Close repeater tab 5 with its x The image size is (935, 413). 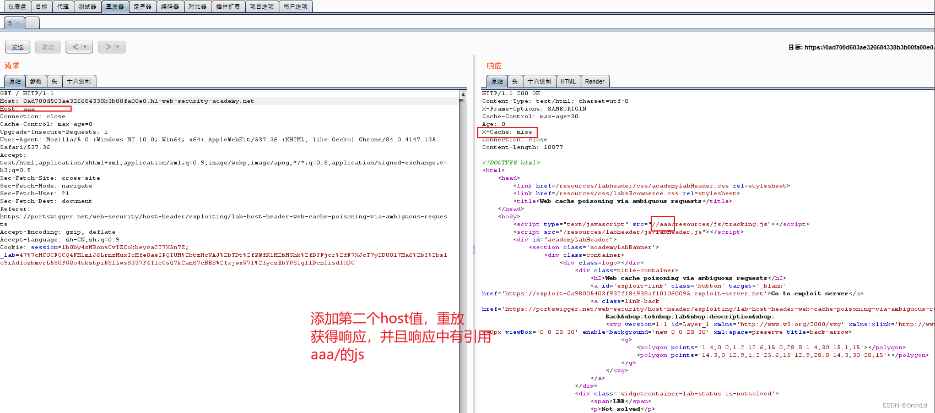click(x=18, y=23)
